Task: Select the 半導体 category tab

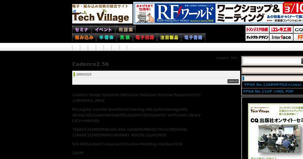Action: (106, 37)
